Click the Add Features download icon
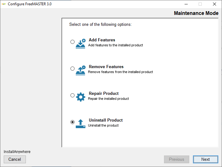 [80, 44]
